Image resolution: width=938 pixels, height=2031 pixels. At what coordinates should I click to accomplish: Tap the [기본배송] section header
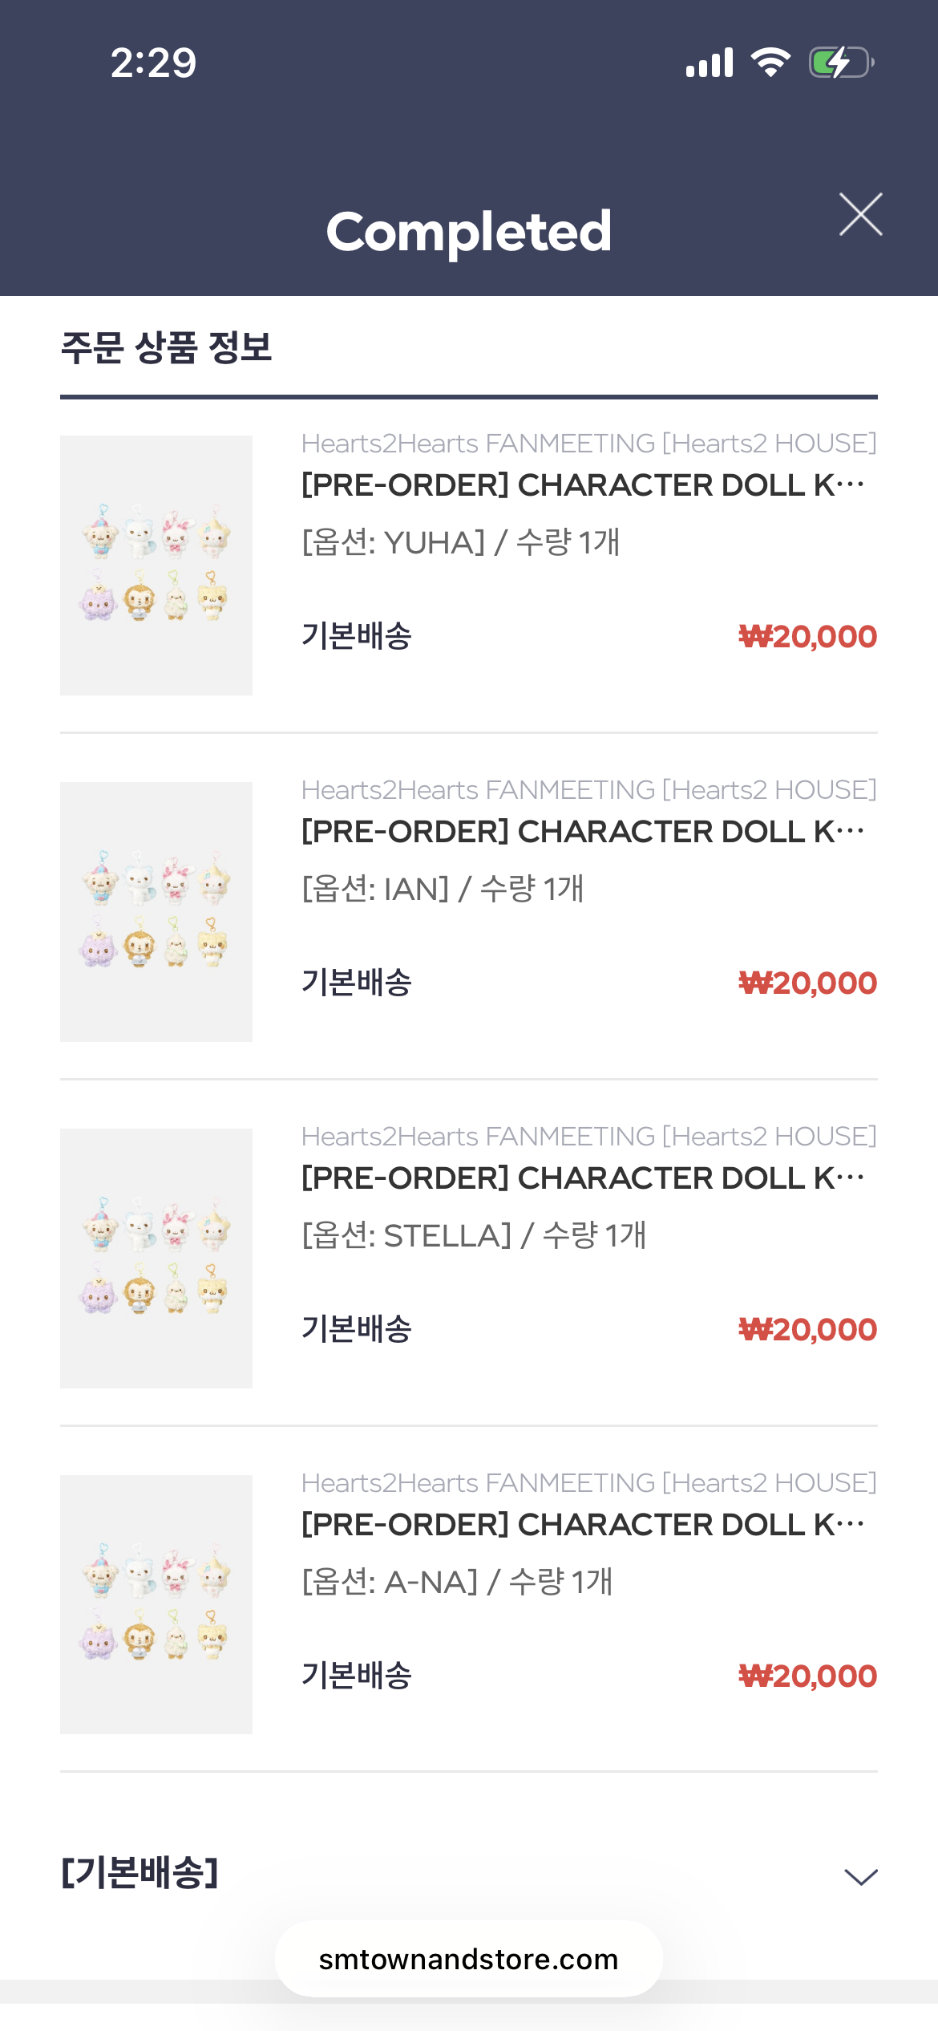140,1873
